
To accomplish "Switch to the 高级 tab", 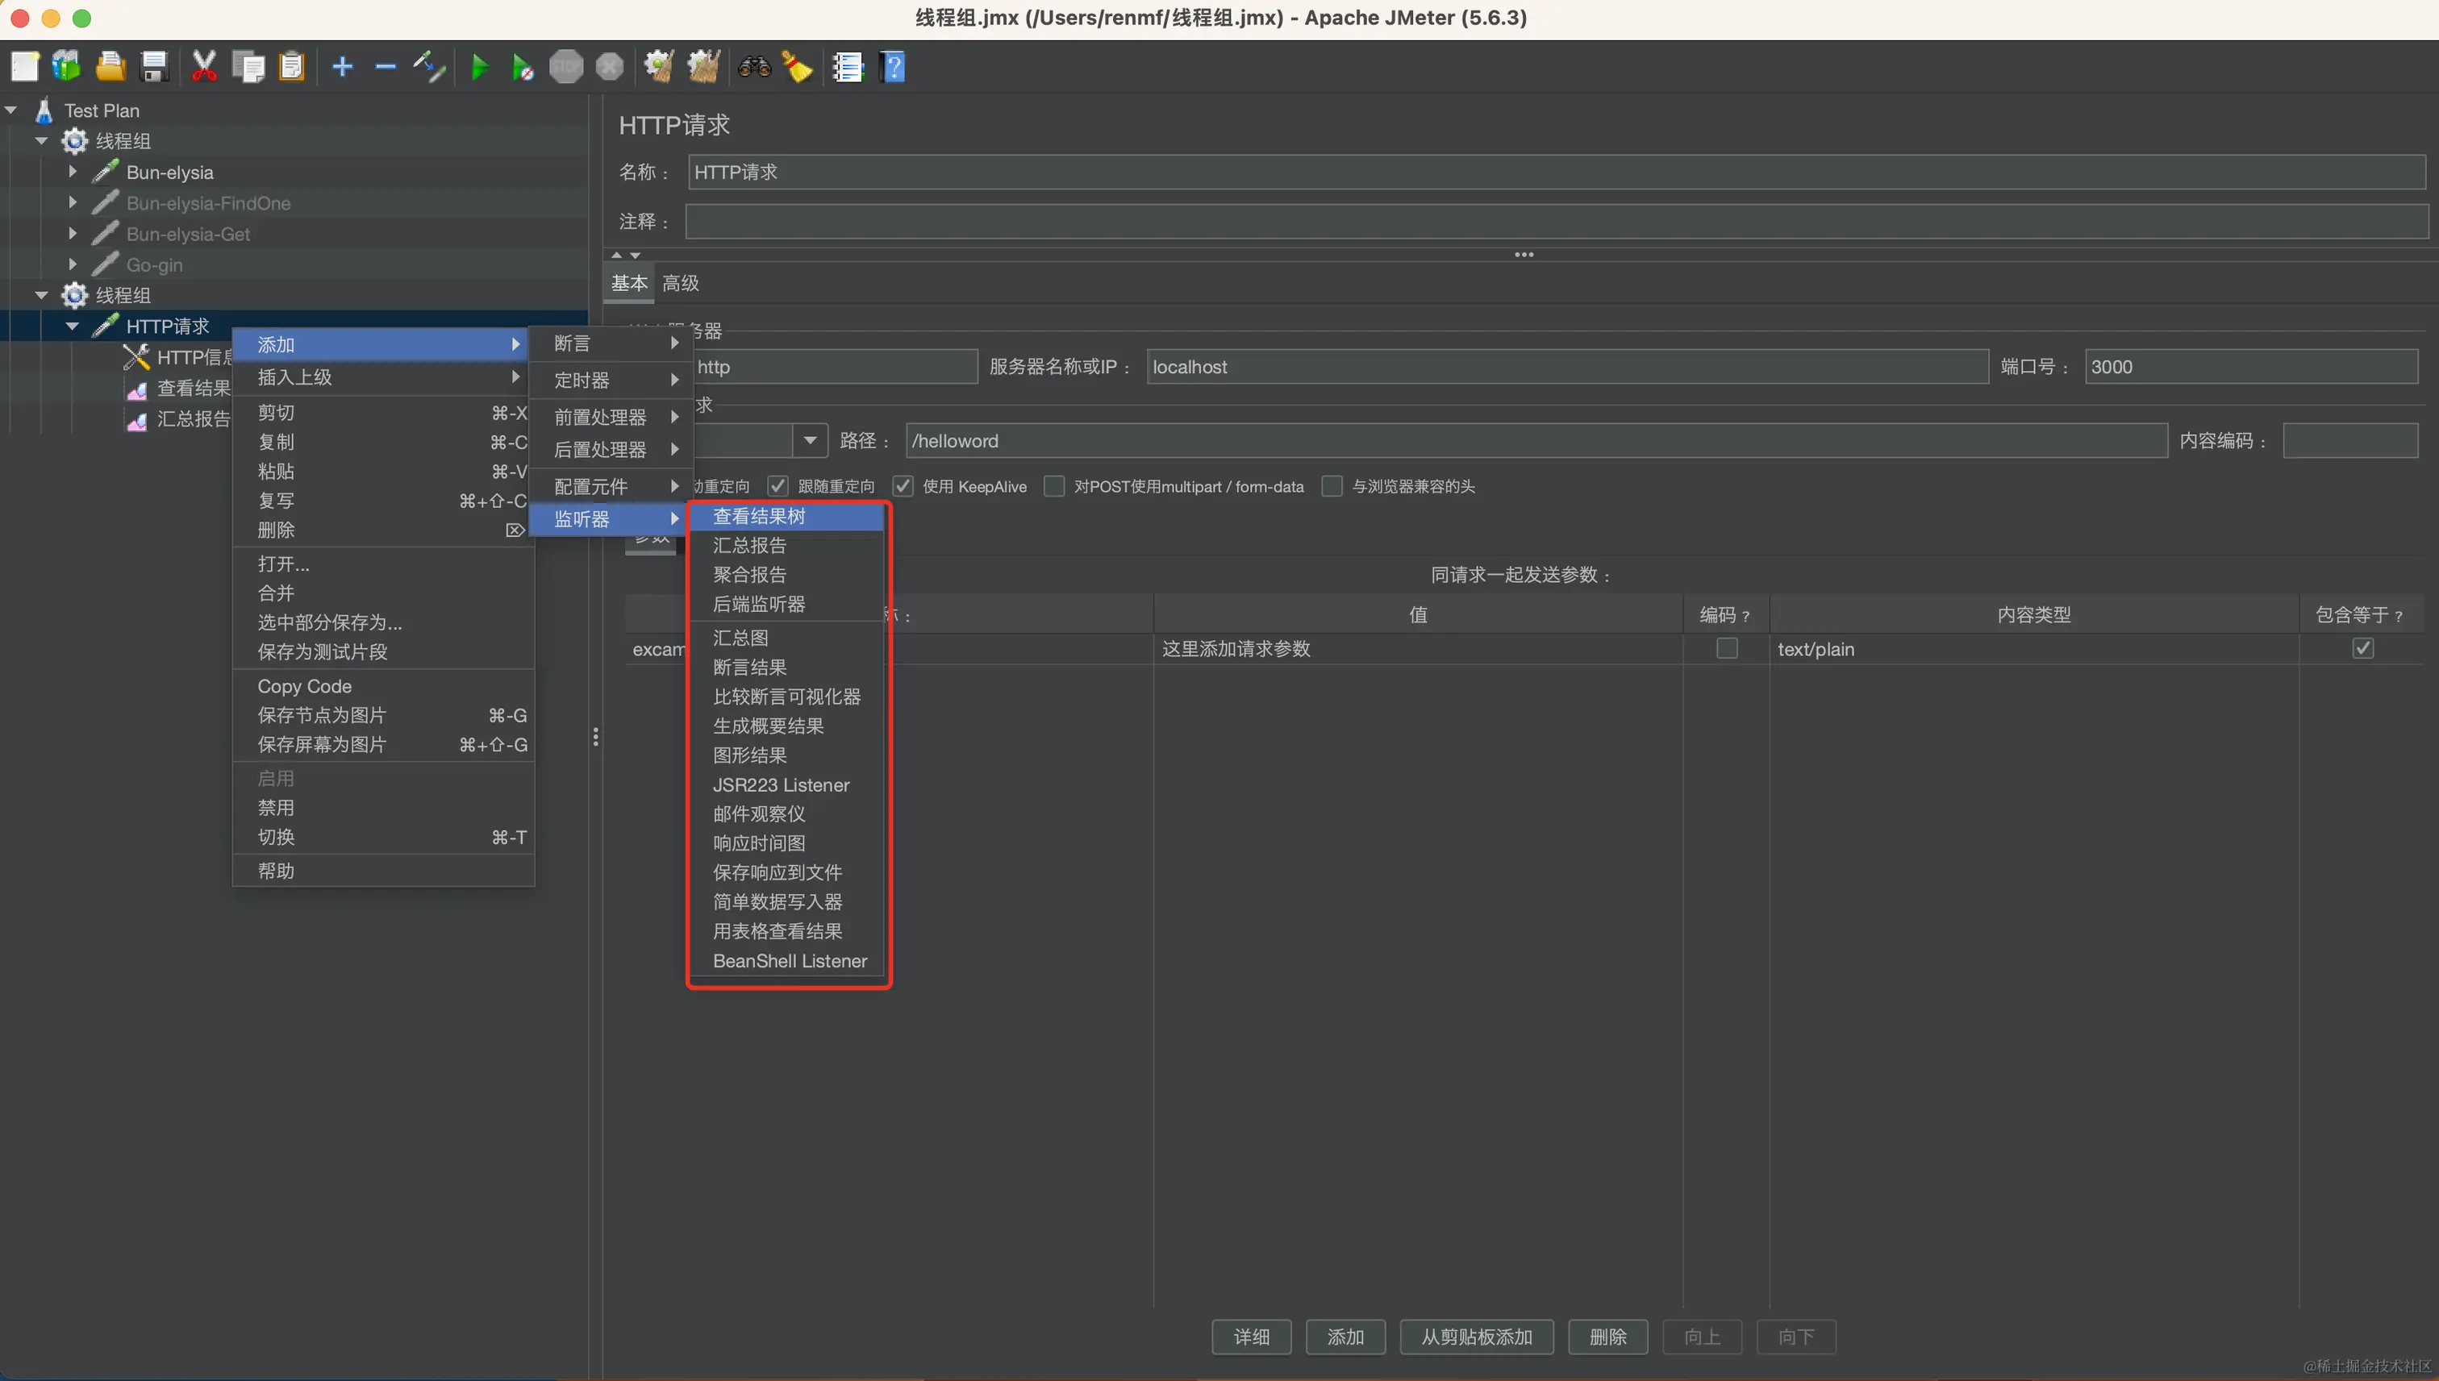I will point(680,283).
